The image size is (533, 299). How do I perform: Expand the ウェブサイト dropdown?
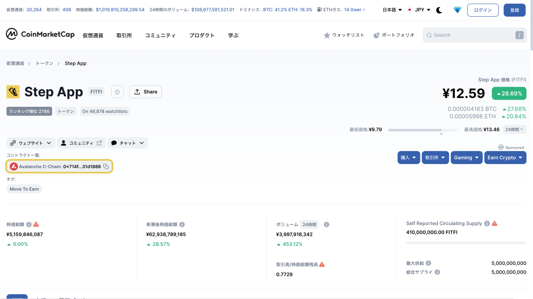tap(31, 143)
